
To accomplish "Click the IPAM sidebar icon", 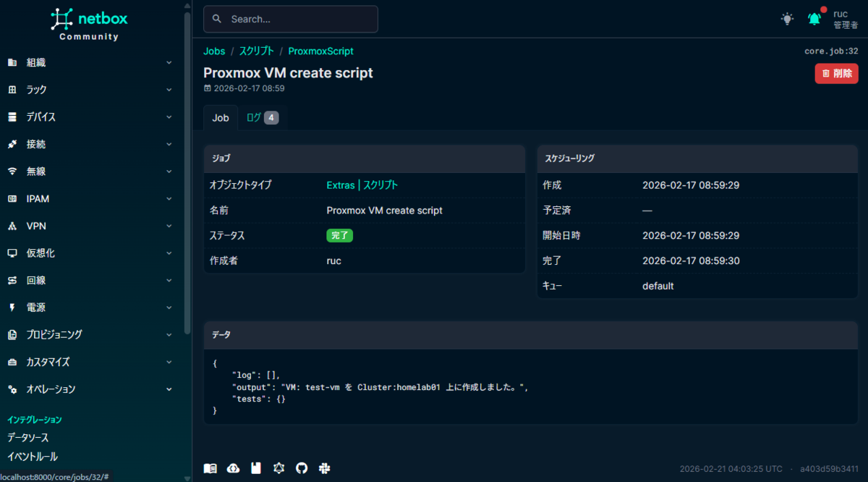I will tap(12, 198).
